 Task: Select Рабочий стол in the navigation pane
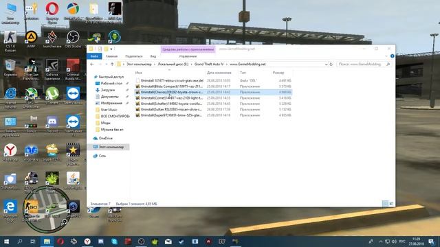point(111,84)
